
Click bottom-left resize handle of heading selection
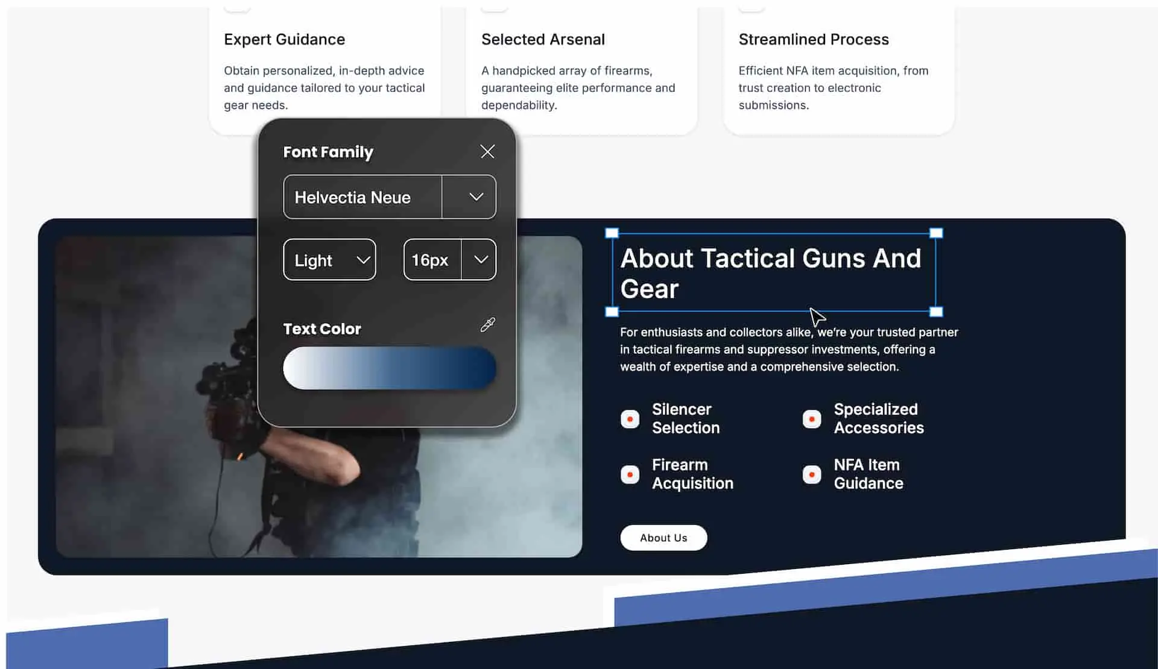pyautogui.click(x=612, y=312)
